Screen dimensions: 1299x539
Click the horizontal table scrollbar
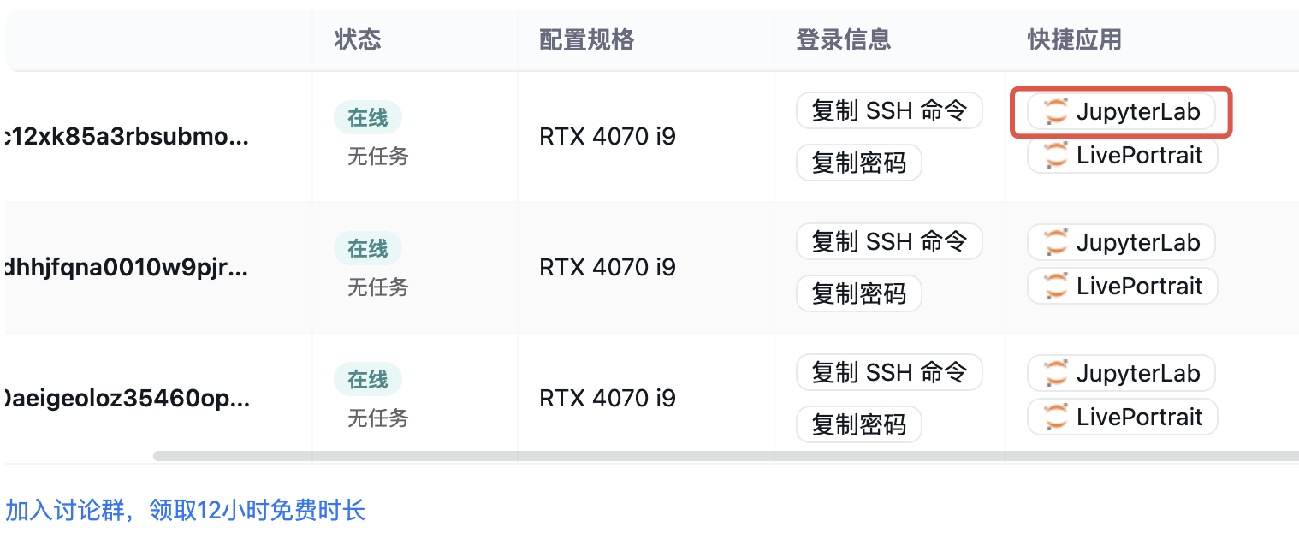[685, 456]
